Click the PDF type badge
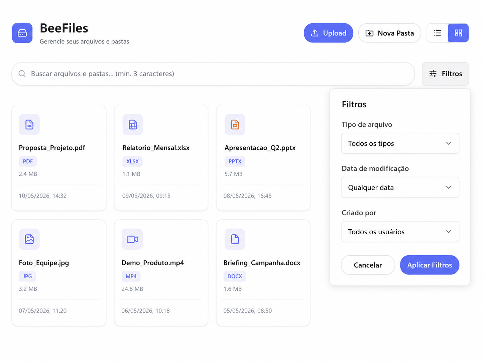The height and width of the screenshot is (363, 484). [x=28, y=161]
